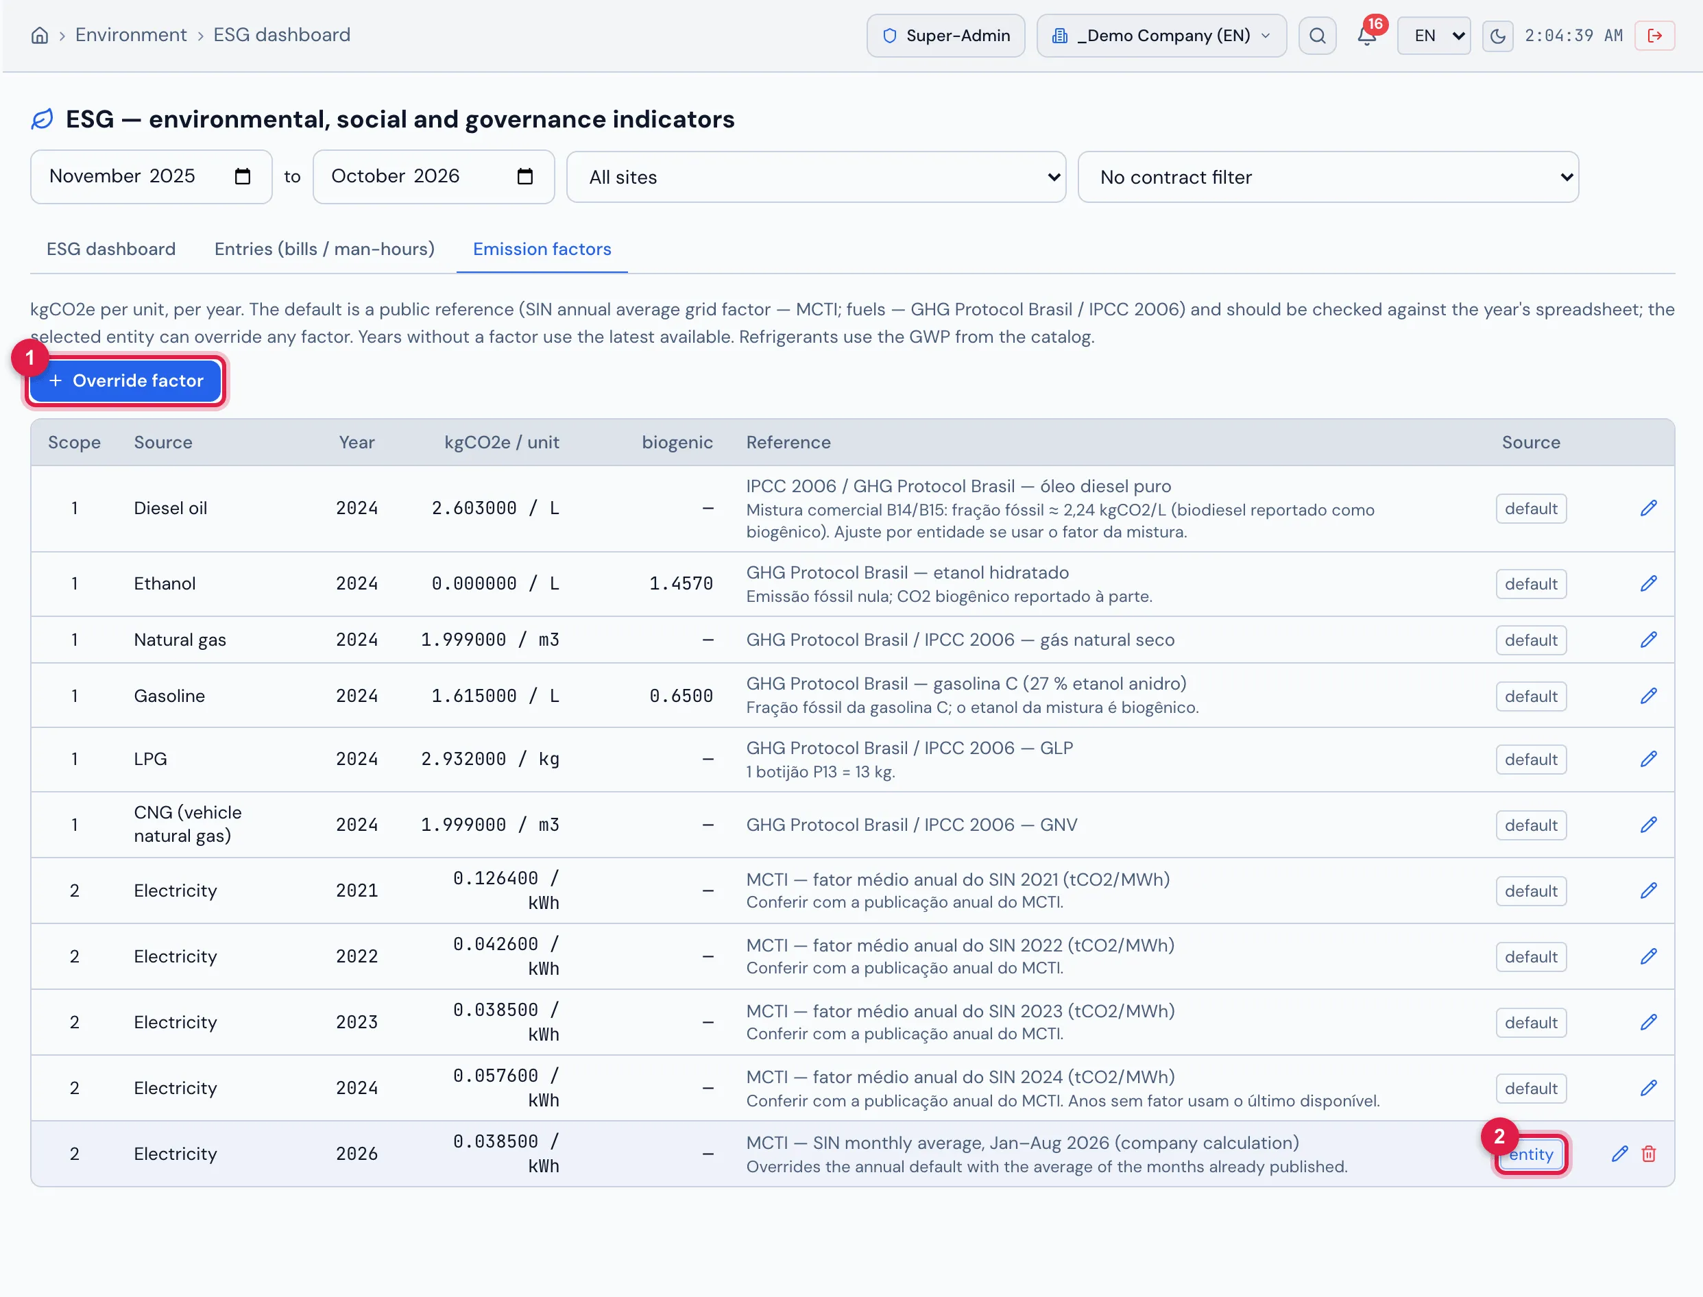
Task: Click the home icon in breadcrumb
Action: 39,36
